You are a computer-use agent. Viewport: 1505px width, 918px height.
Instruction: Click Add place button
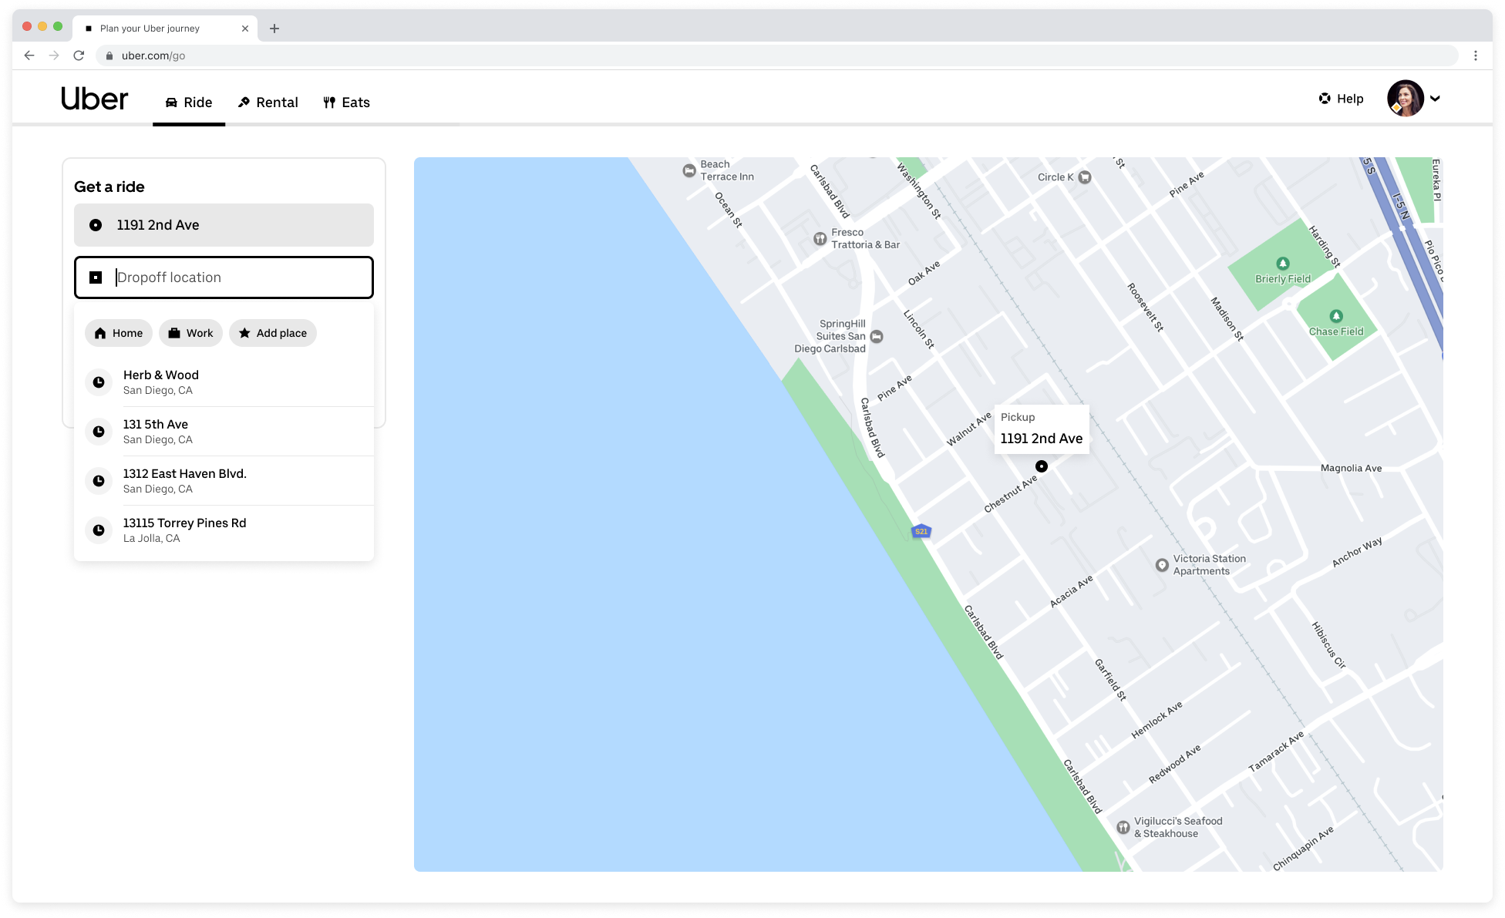[x=273, y=333]
